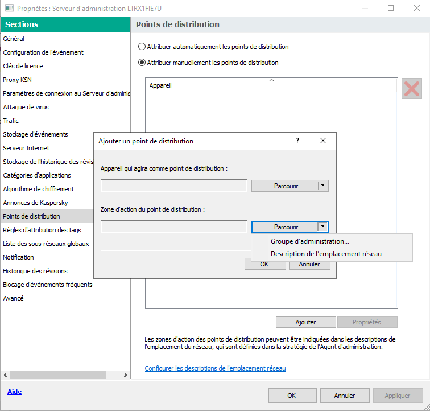
Task: Click the Zone d'action input field
Action: 173,227
